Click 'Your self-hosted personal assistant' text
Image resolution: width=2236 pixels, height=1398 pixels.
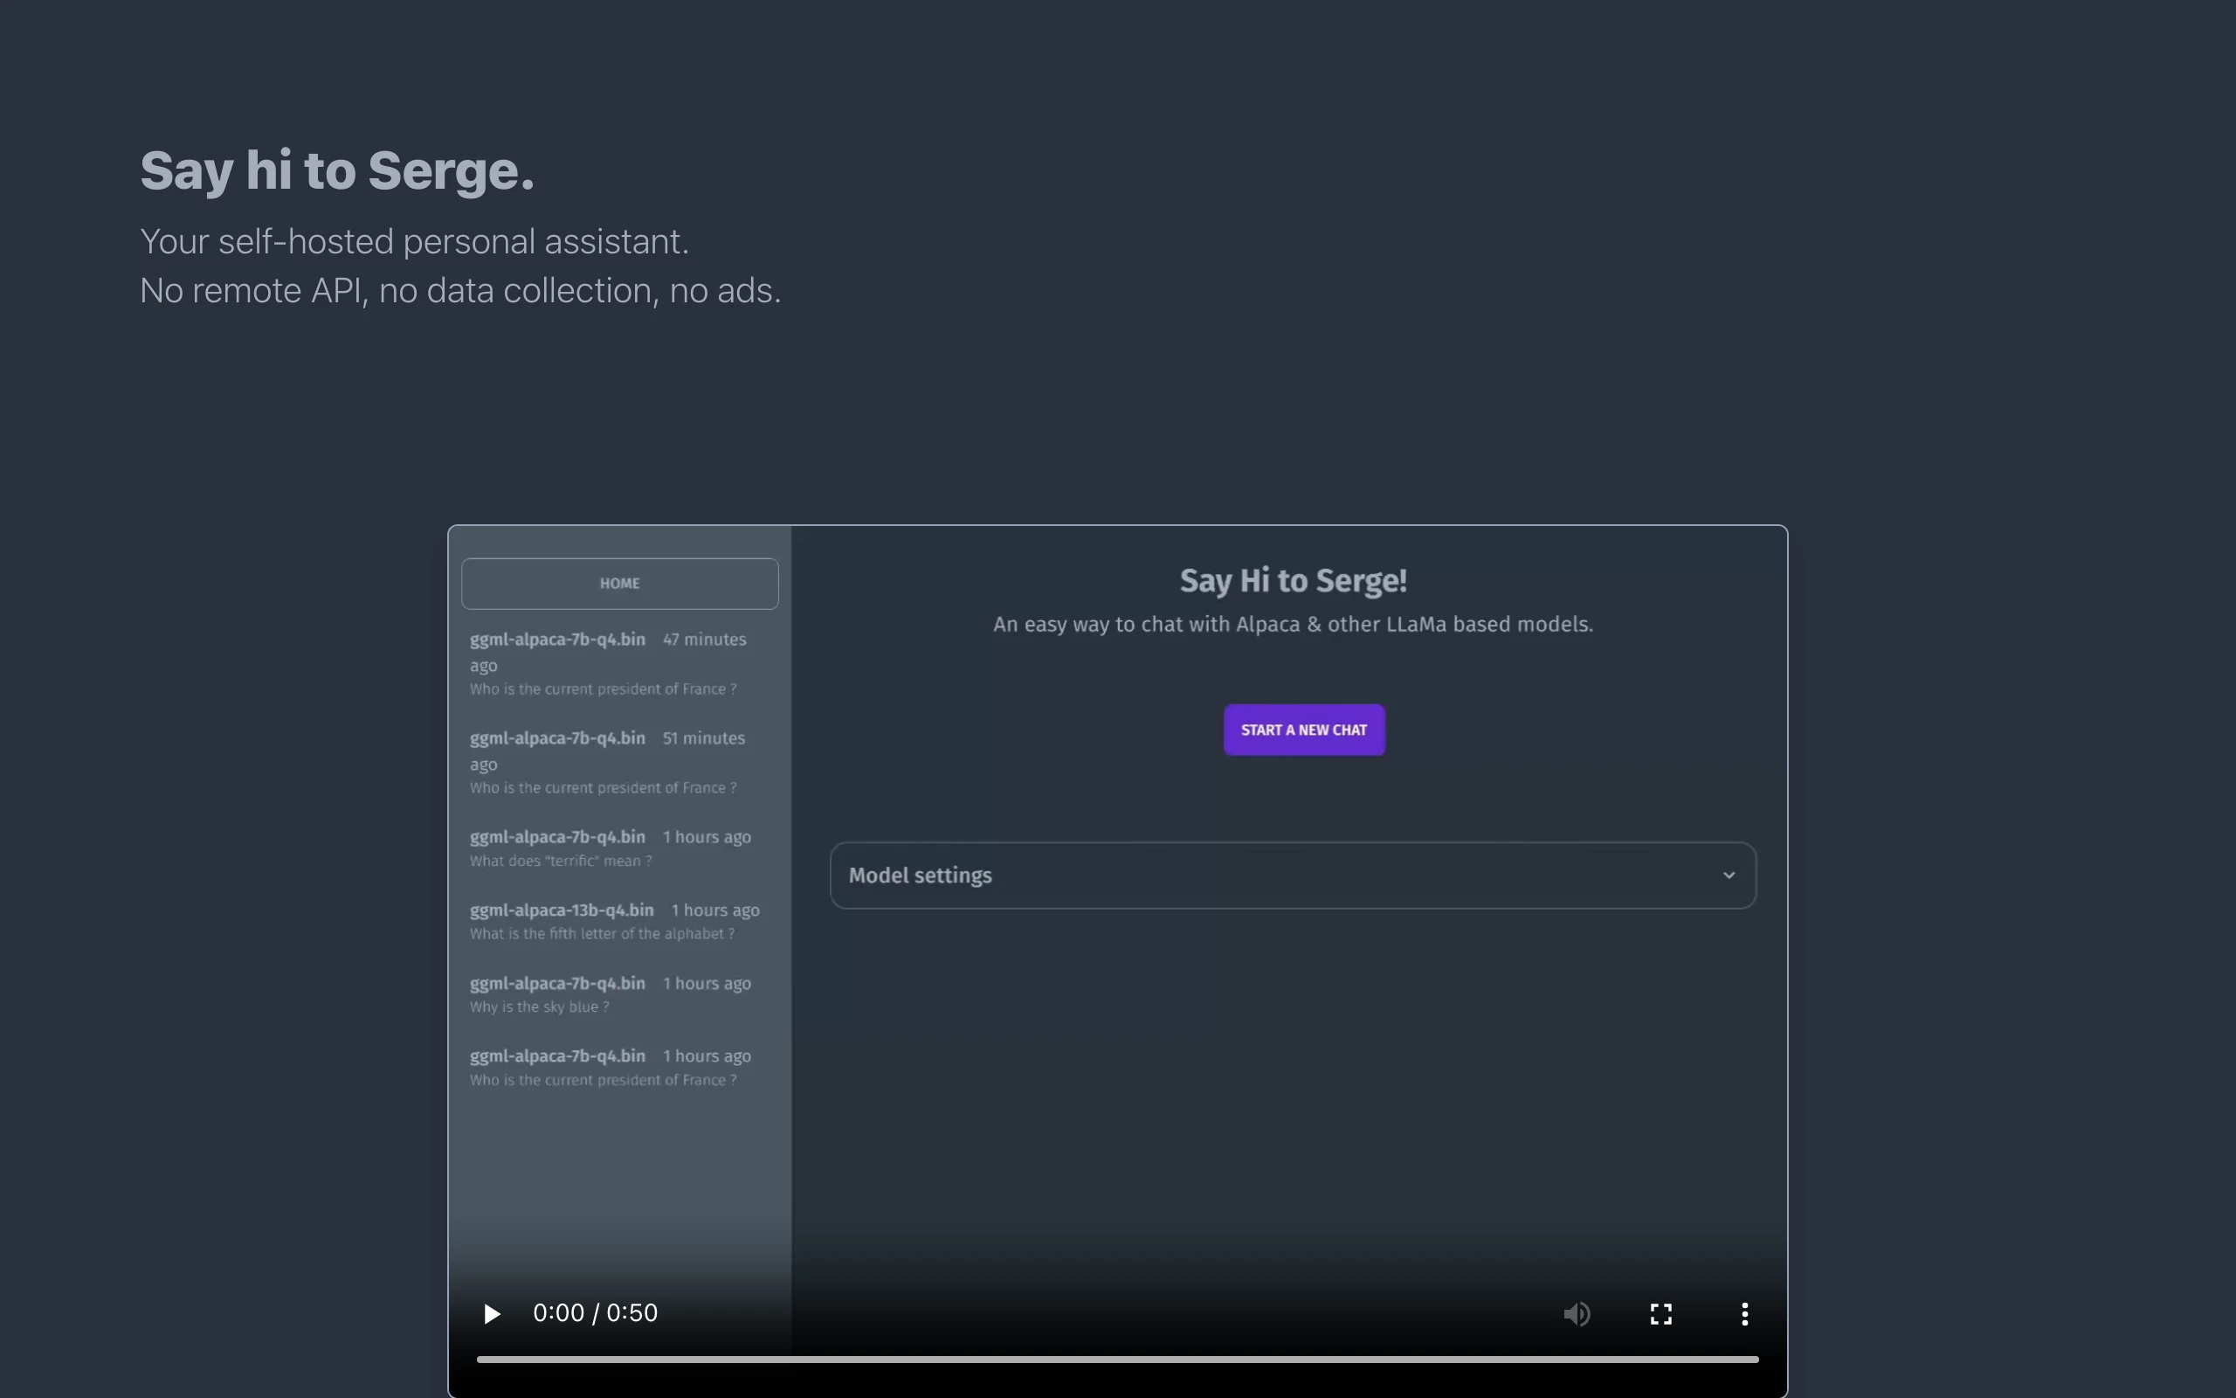click(414, 241)
